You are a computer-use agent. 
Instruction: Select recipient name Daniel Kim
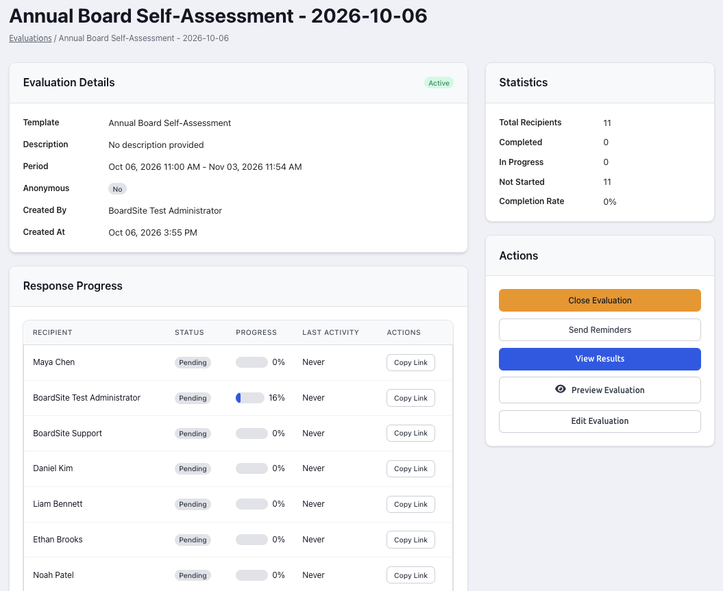coord(53,468)
